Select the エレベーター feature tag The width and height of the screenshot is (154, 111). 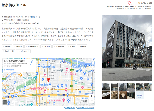[59, 46]
